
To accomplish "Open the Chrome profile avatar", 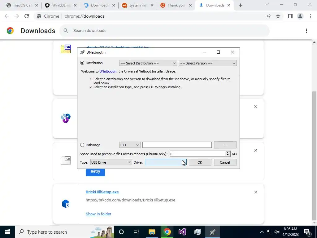I will point(300,16).
